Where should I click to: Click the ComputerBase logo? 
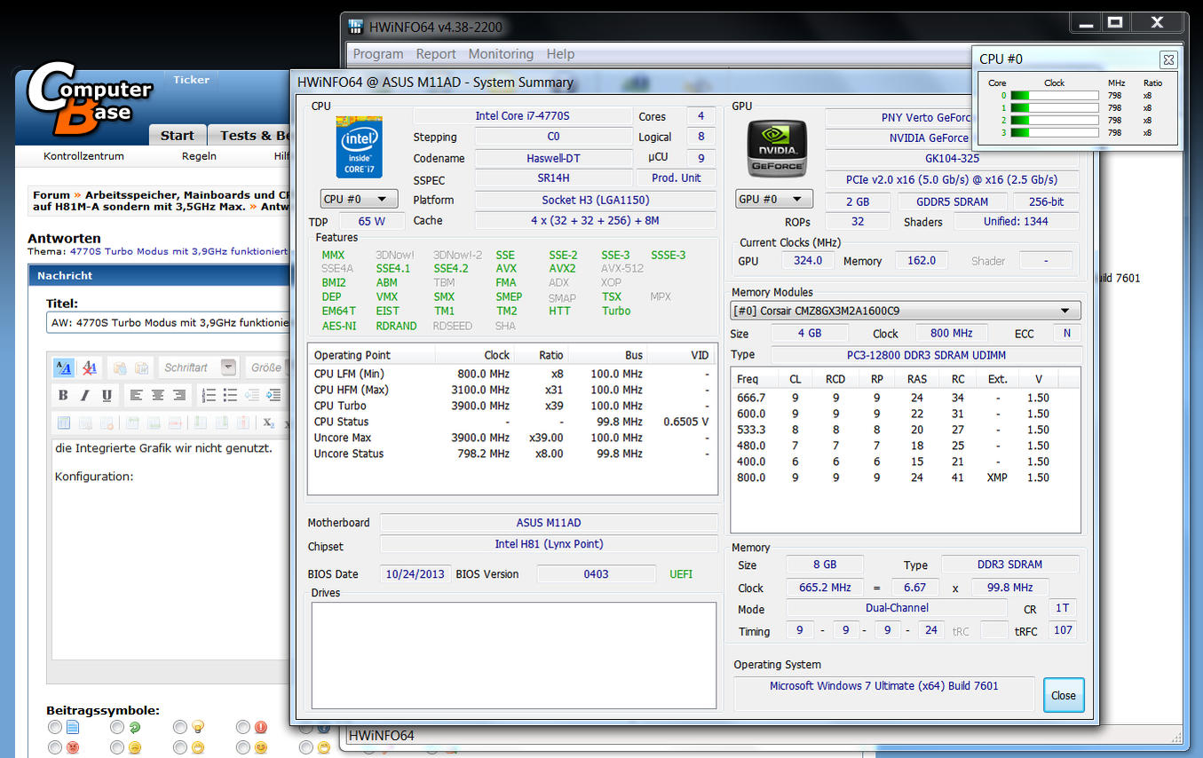(89, 99)
